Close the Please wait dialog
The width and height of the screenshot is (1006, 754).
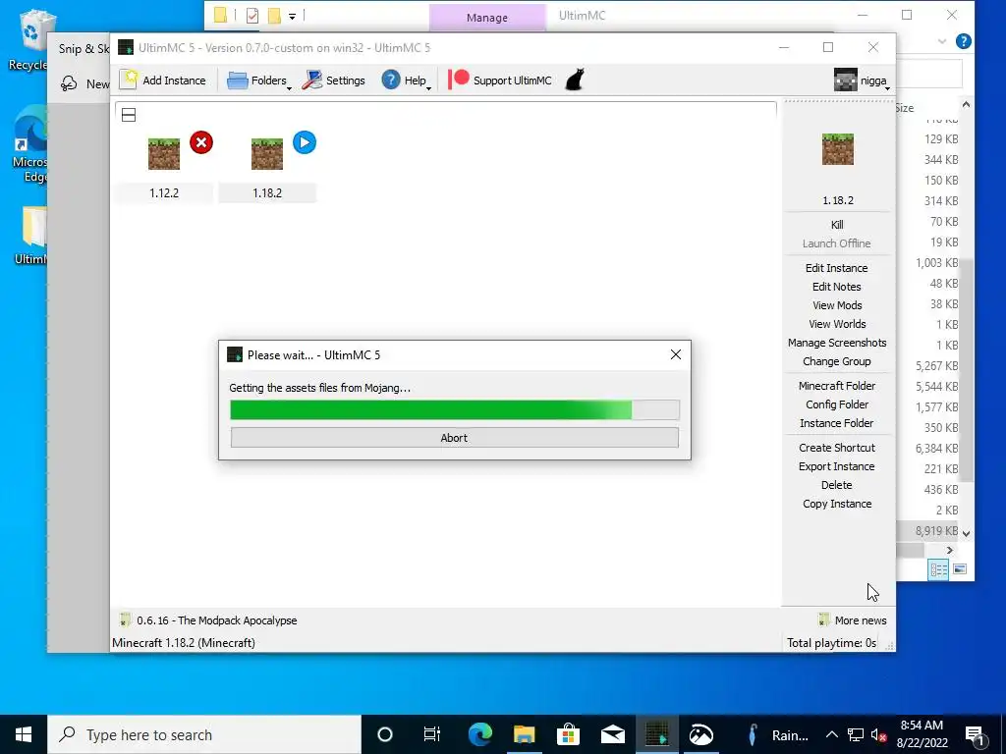click(x=676, y=354)
